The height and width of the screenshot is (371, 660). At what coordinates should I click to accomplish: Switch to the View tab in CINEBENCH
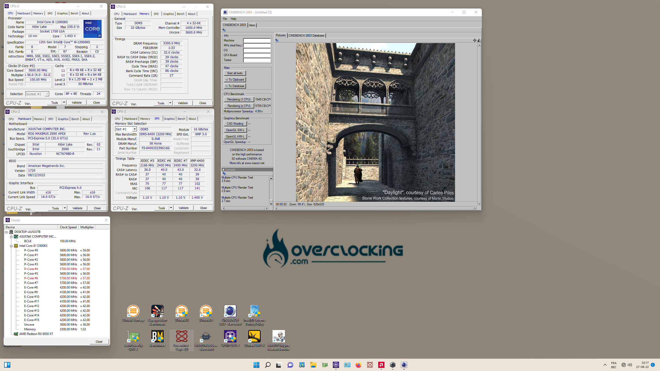[252, 25]
